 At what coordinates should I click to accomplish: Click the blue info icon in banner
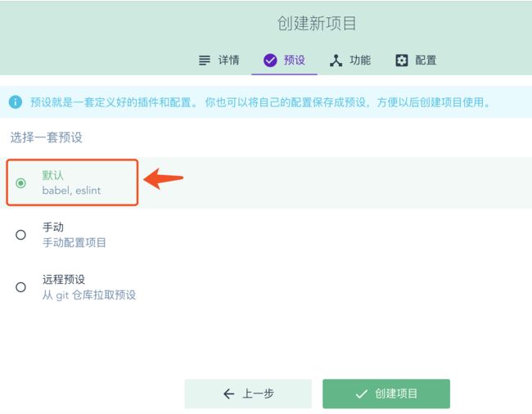[x=16, y=102]
